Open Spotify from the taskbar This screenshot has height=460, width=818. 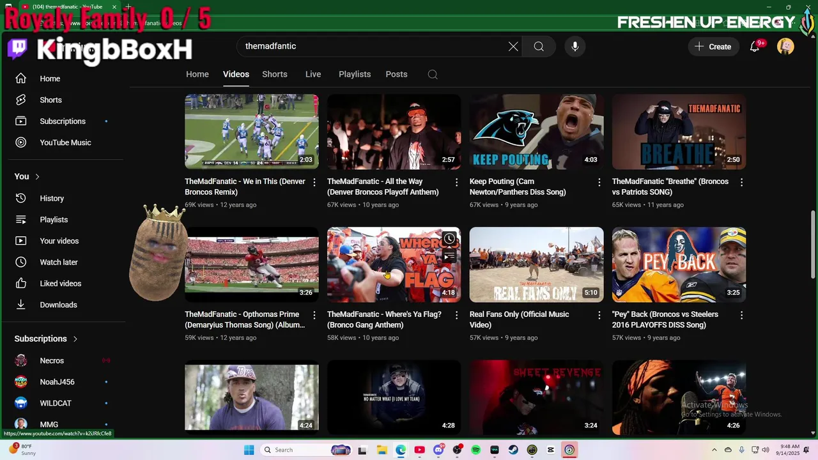point(475,450)
